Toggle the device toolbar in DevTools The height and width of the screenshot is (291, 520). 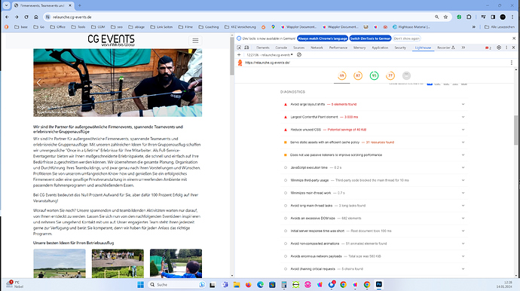pos(246,47)
